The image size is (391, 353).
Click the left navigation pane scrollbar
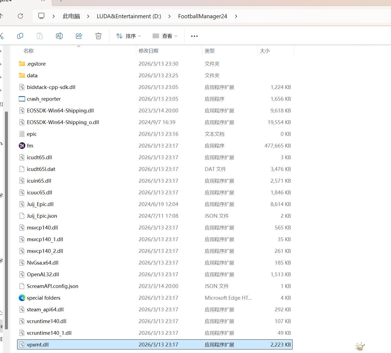pos(6,218)
